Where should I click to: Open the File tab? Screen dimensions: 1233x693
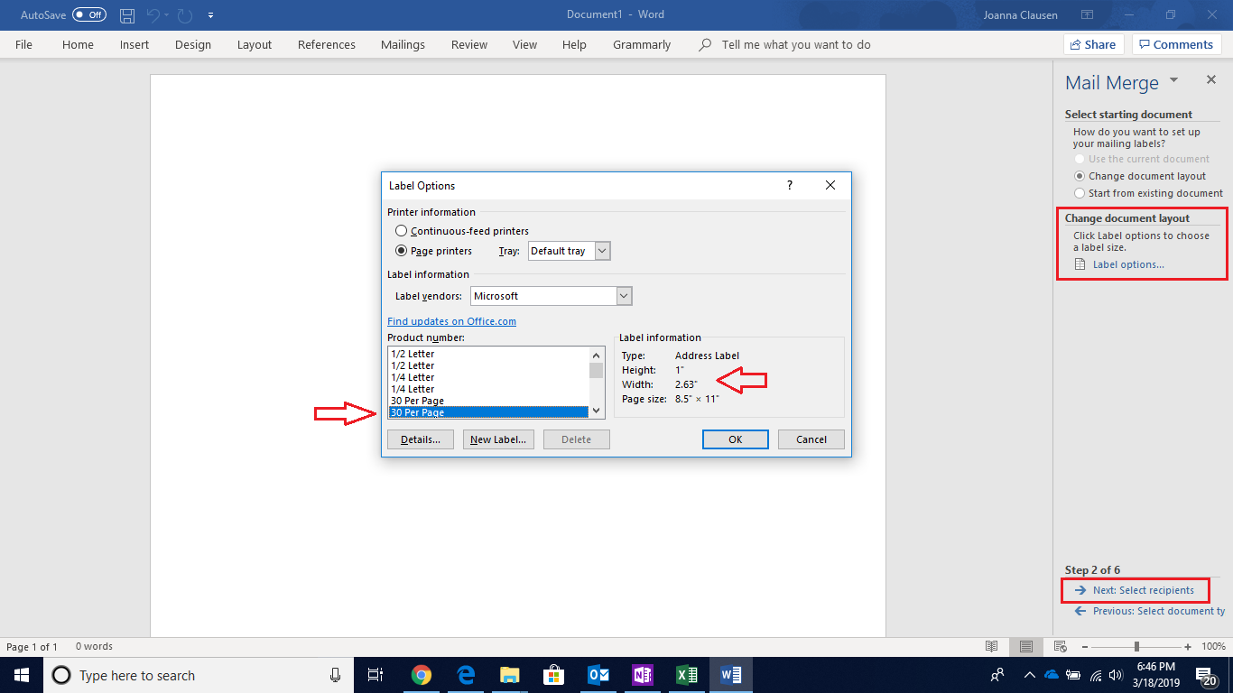(23, 44)
